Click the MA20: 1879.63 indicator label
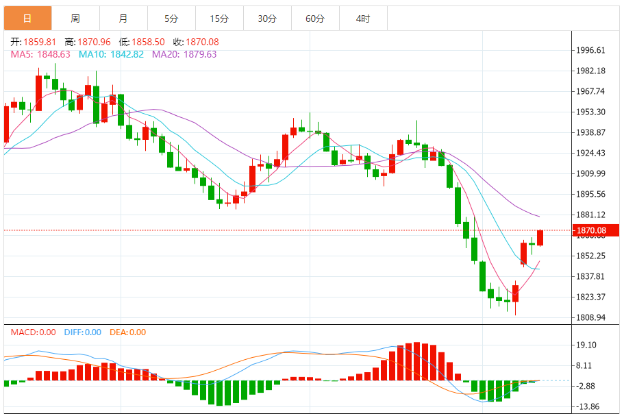This screenshot has height=414, width=624. pos(184,54)
